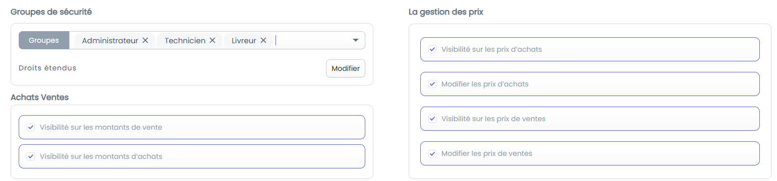Toggle Modifier les prix de ventes checkbox
The width and height of the screenshot is (777, 181).
click(x=432, y=153)
